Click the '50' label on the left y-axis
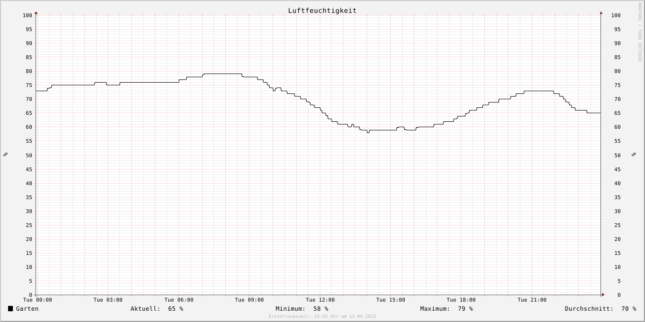 coord(29,156)
